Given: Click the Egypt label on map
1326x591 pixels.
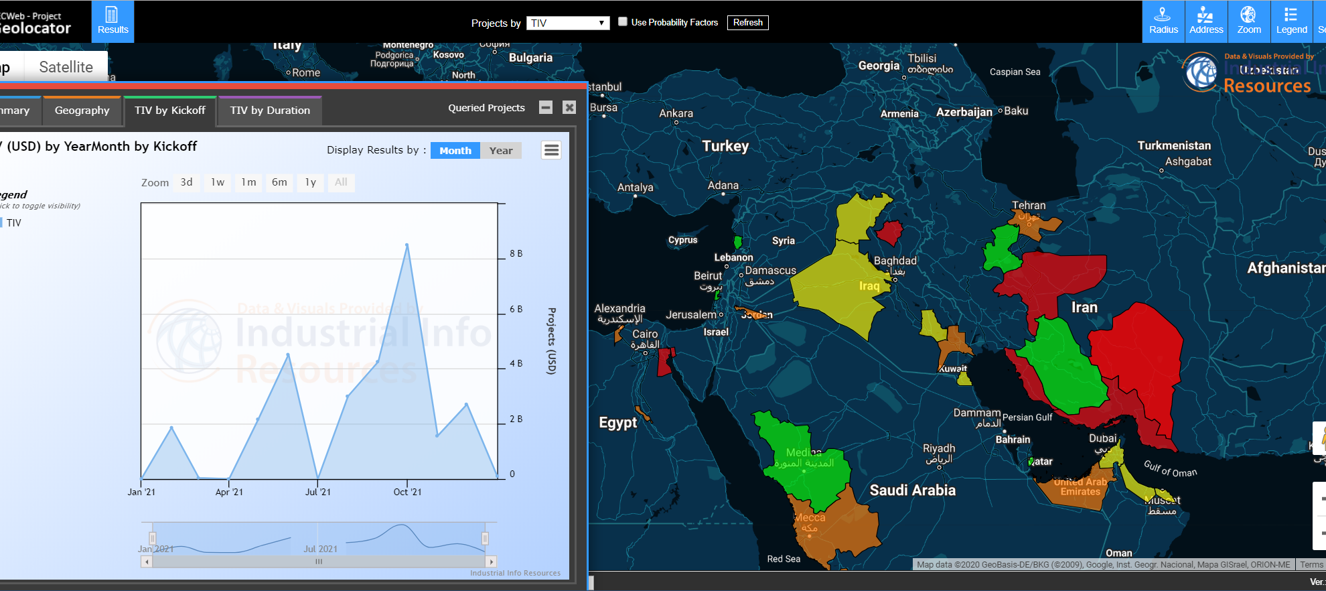Looking at the screenshot, I should [x=617, y=423].
